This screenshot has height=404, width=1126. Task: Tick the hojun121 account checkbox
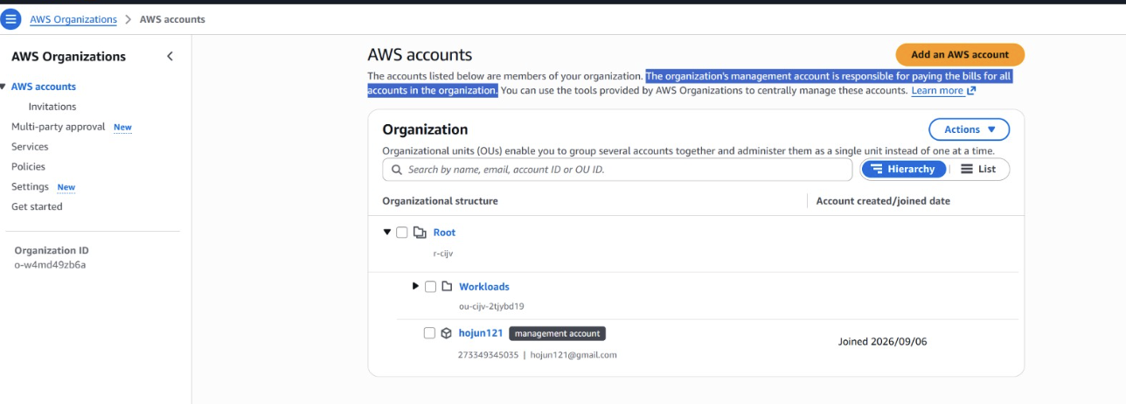429,333
